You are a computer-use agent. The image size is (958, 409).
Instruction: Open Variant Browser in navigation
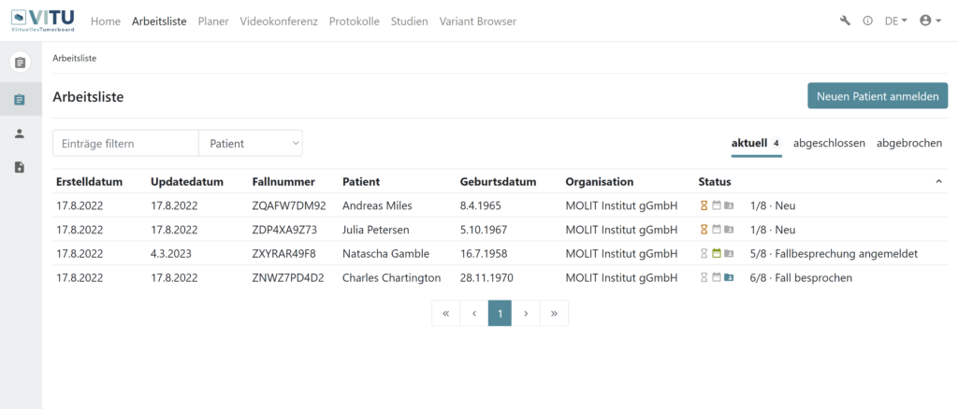[478, 21]
